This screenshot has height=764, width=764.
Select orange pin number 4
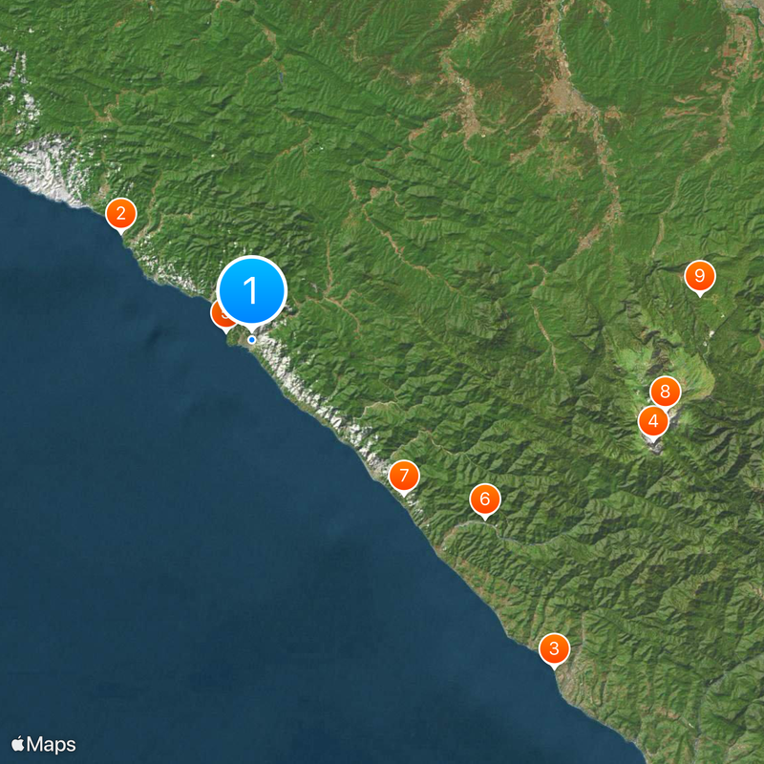click(x=653, y=421)
